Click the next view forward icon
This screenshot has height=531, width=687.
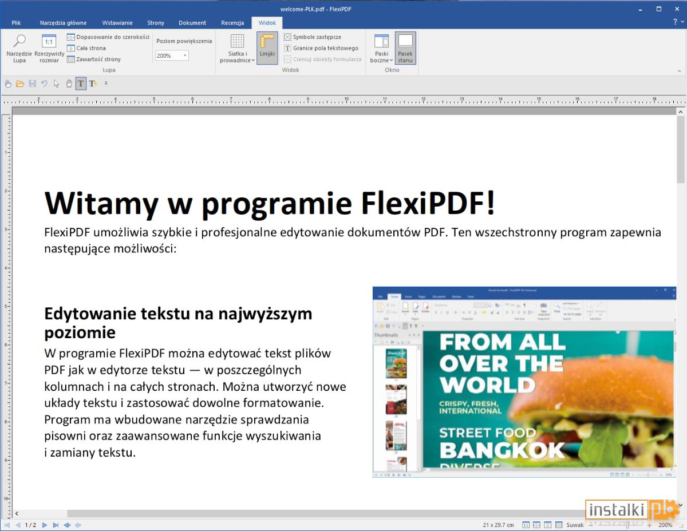78,525
